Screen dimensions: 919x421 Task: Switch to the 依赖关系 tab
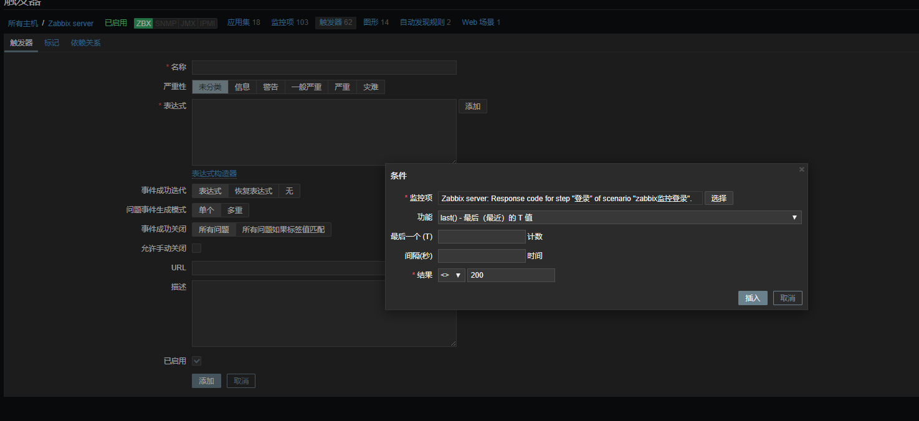click(85, 43)
